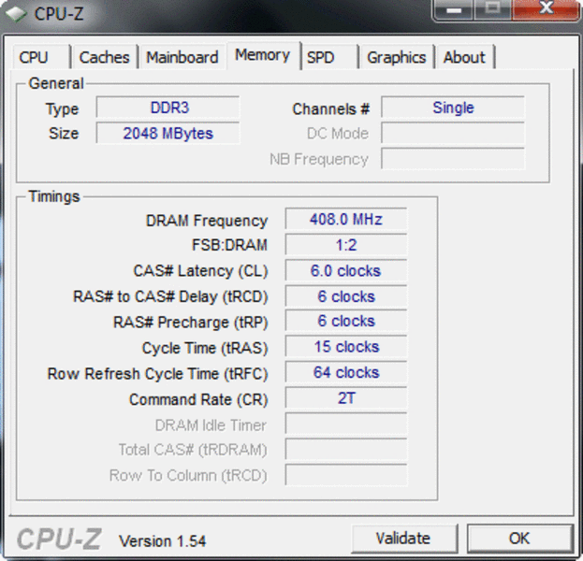
Task: Click the maximize button in title bar
Action: click(x=492, y=9)
